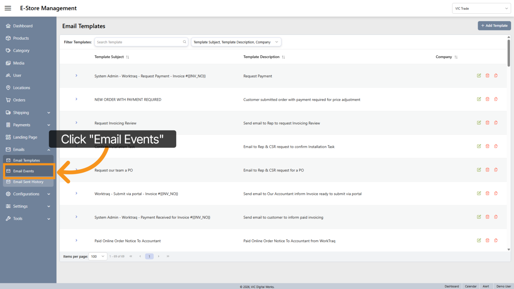The width and height of the screenshot is (514, 289).
Task: Click the Add Template button
Action: [494, 26]
